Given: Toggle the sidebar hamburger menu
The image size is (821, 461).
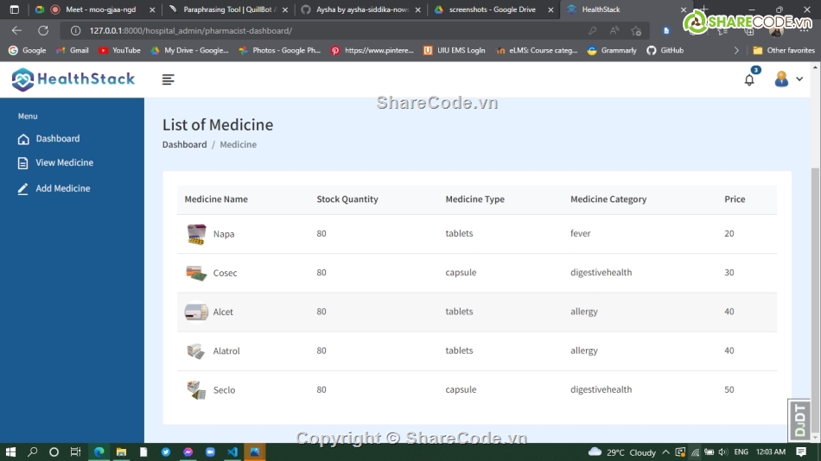Looking at the screenshot, I should pyautogui.click(x=168, y=79).
